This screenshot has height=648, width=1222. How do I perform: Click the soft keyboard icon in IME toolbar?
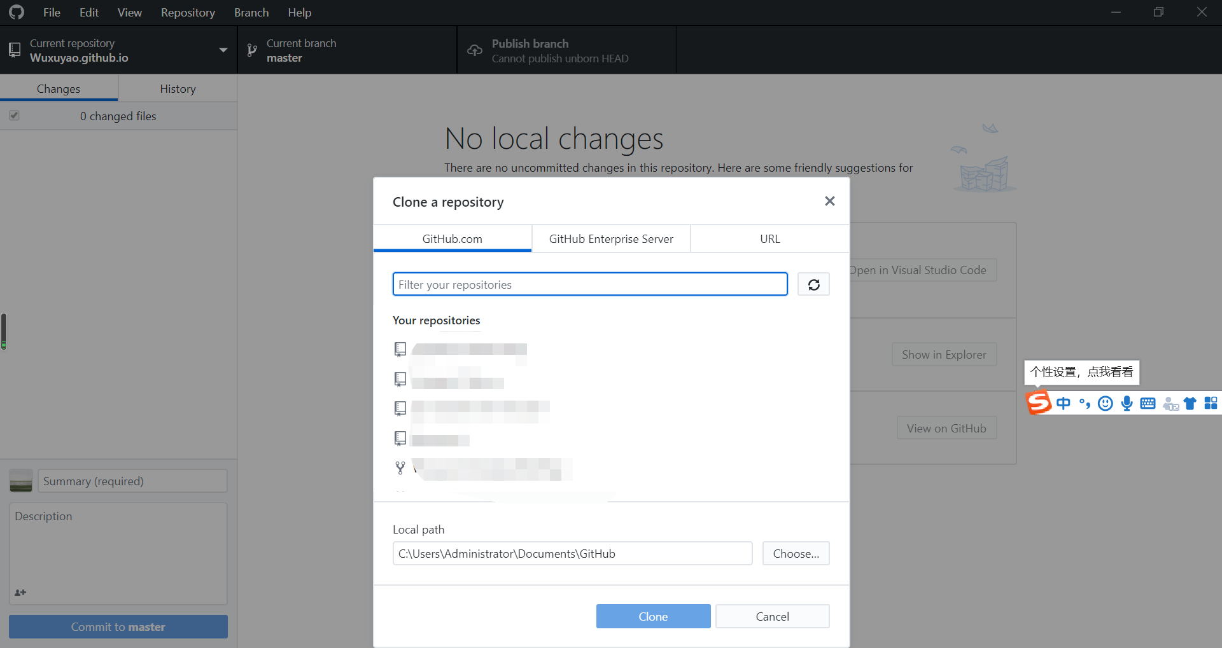click(x=1148, y=403)
